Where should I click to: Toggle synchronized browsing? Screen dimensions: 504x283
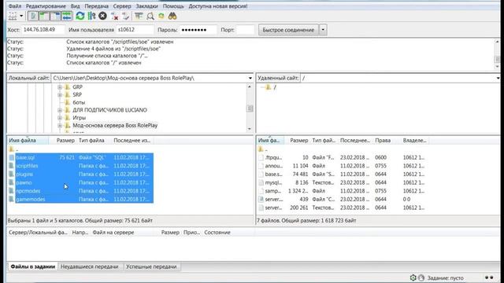[161, 16]
